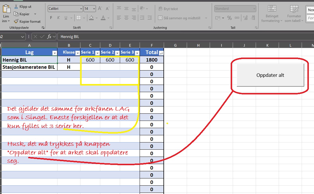Open Formater som tabell menu
The width and height of the screenshot is (314, 194).
coord(294,14)
